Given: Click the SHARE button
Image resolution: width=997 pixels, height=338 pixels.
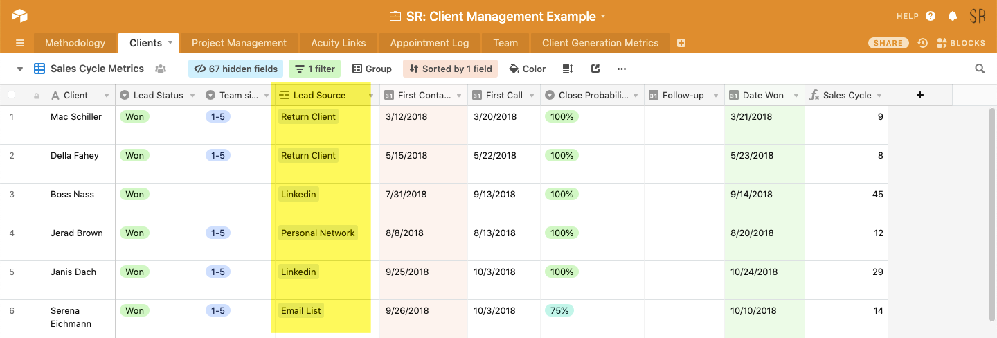Looking at the screenshot, I should click(x=888, y=43).
